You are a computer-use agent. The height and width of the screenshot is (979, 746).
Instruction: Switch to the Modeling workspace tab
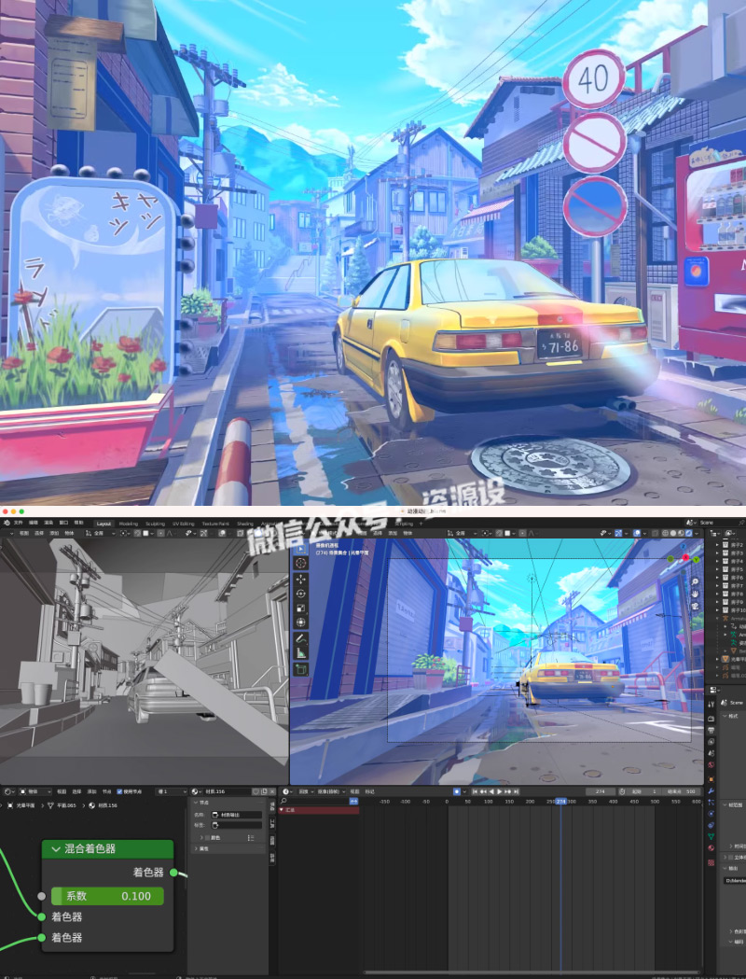(x=129, y=524)
